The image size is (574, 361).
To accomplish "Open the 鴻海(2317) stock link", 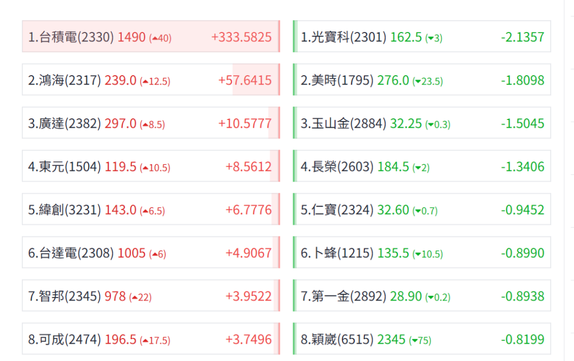I will [x=64, y=81].
